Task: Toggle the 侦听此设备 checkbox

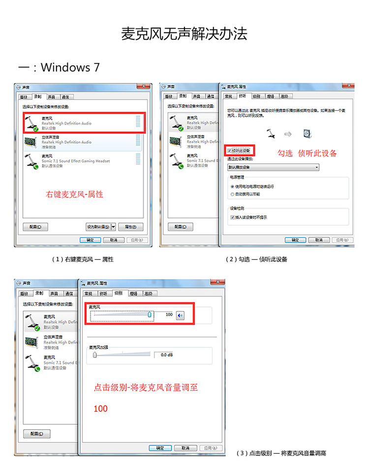Action: 229,151
